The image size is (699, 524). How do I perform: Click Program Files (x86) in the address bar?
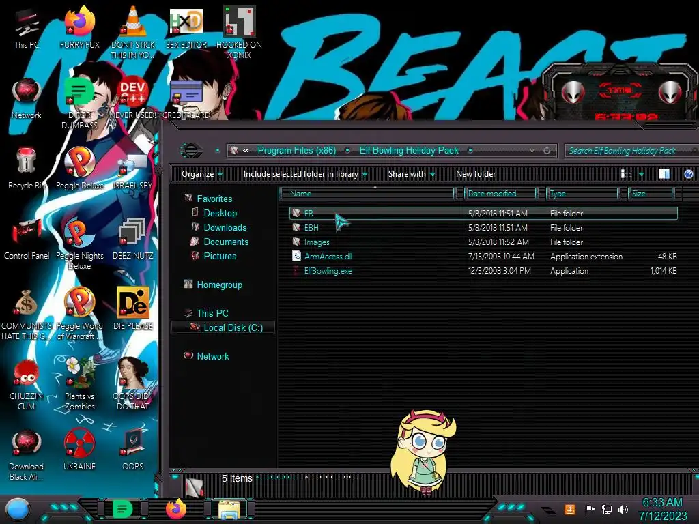point(297,151)
